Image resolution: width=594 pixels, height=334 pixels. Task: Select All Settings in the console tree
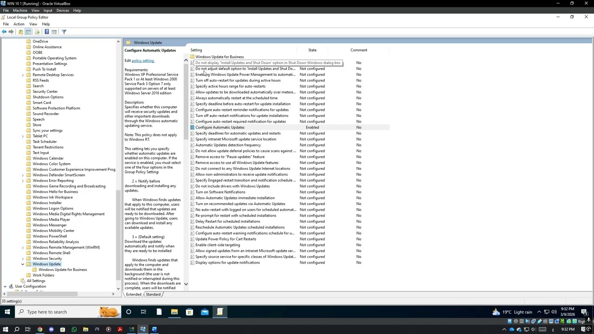36,281
